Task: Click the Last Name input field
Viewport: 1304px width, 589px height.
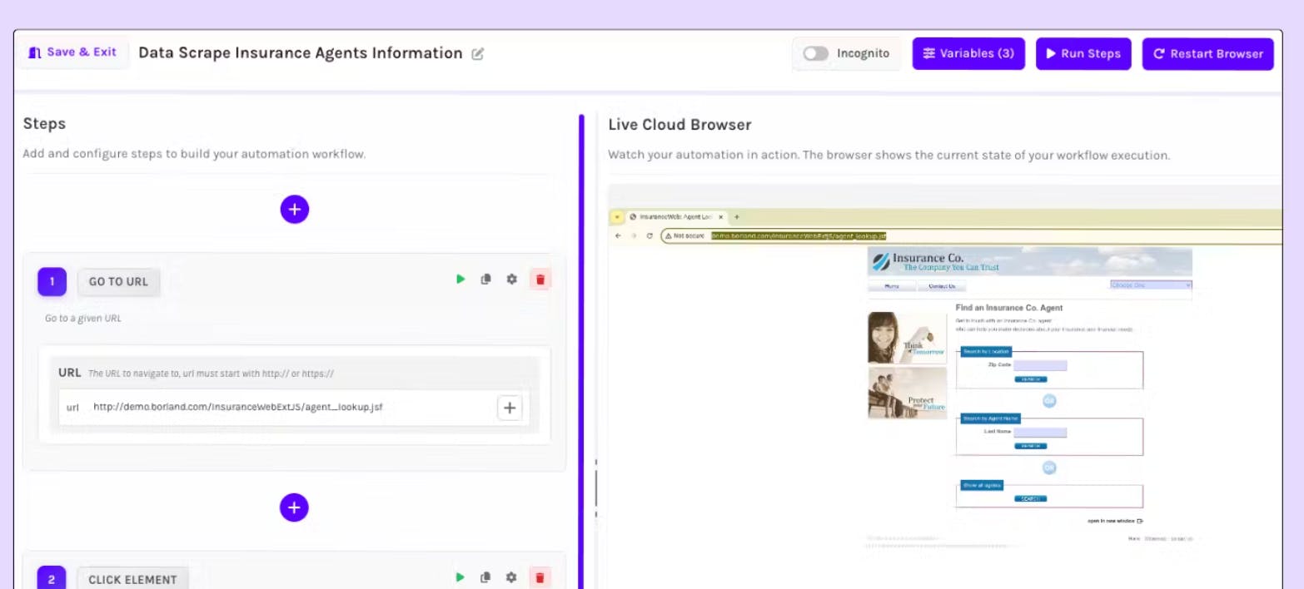Action: pyautogui.click(x=1040, y=433)
